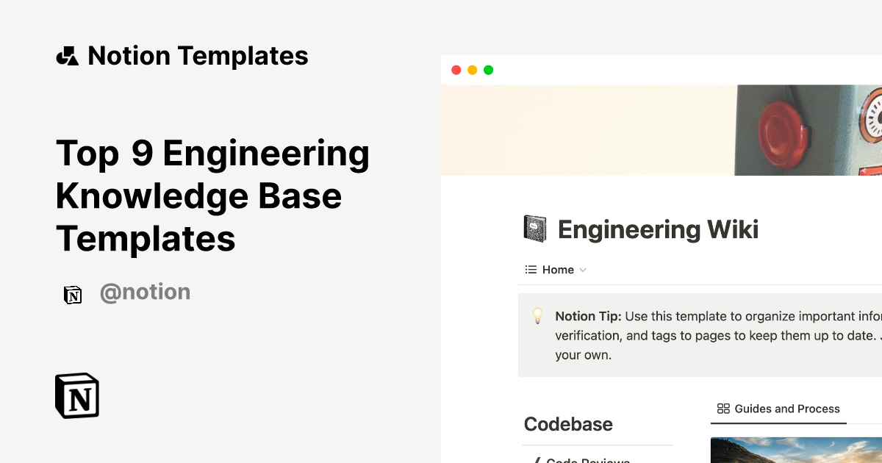
Task: Click the Engineering Wiki cover image
Action: (661, 130)
